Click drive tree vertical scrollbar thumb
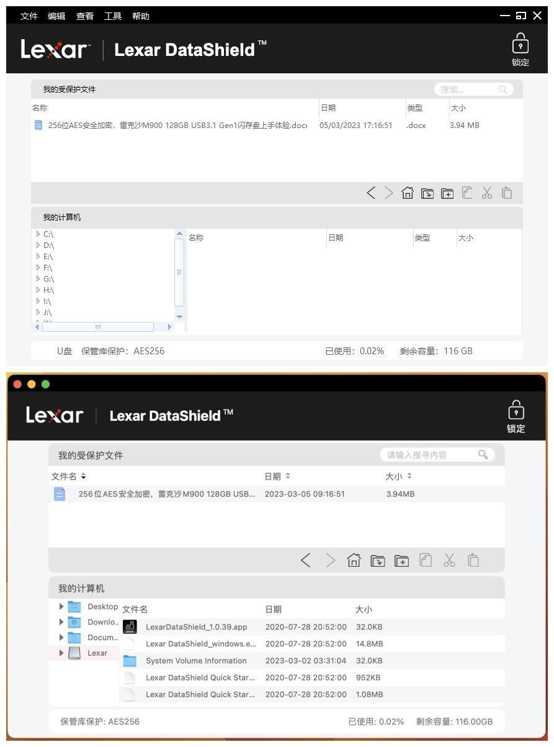The height and width of the screenshot is (747, 554). click(x=179, y=272)
